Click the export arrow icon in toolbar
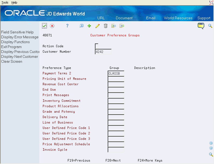Screen dimensions: 214x164 pyautogui.click(x=122, y=26)
